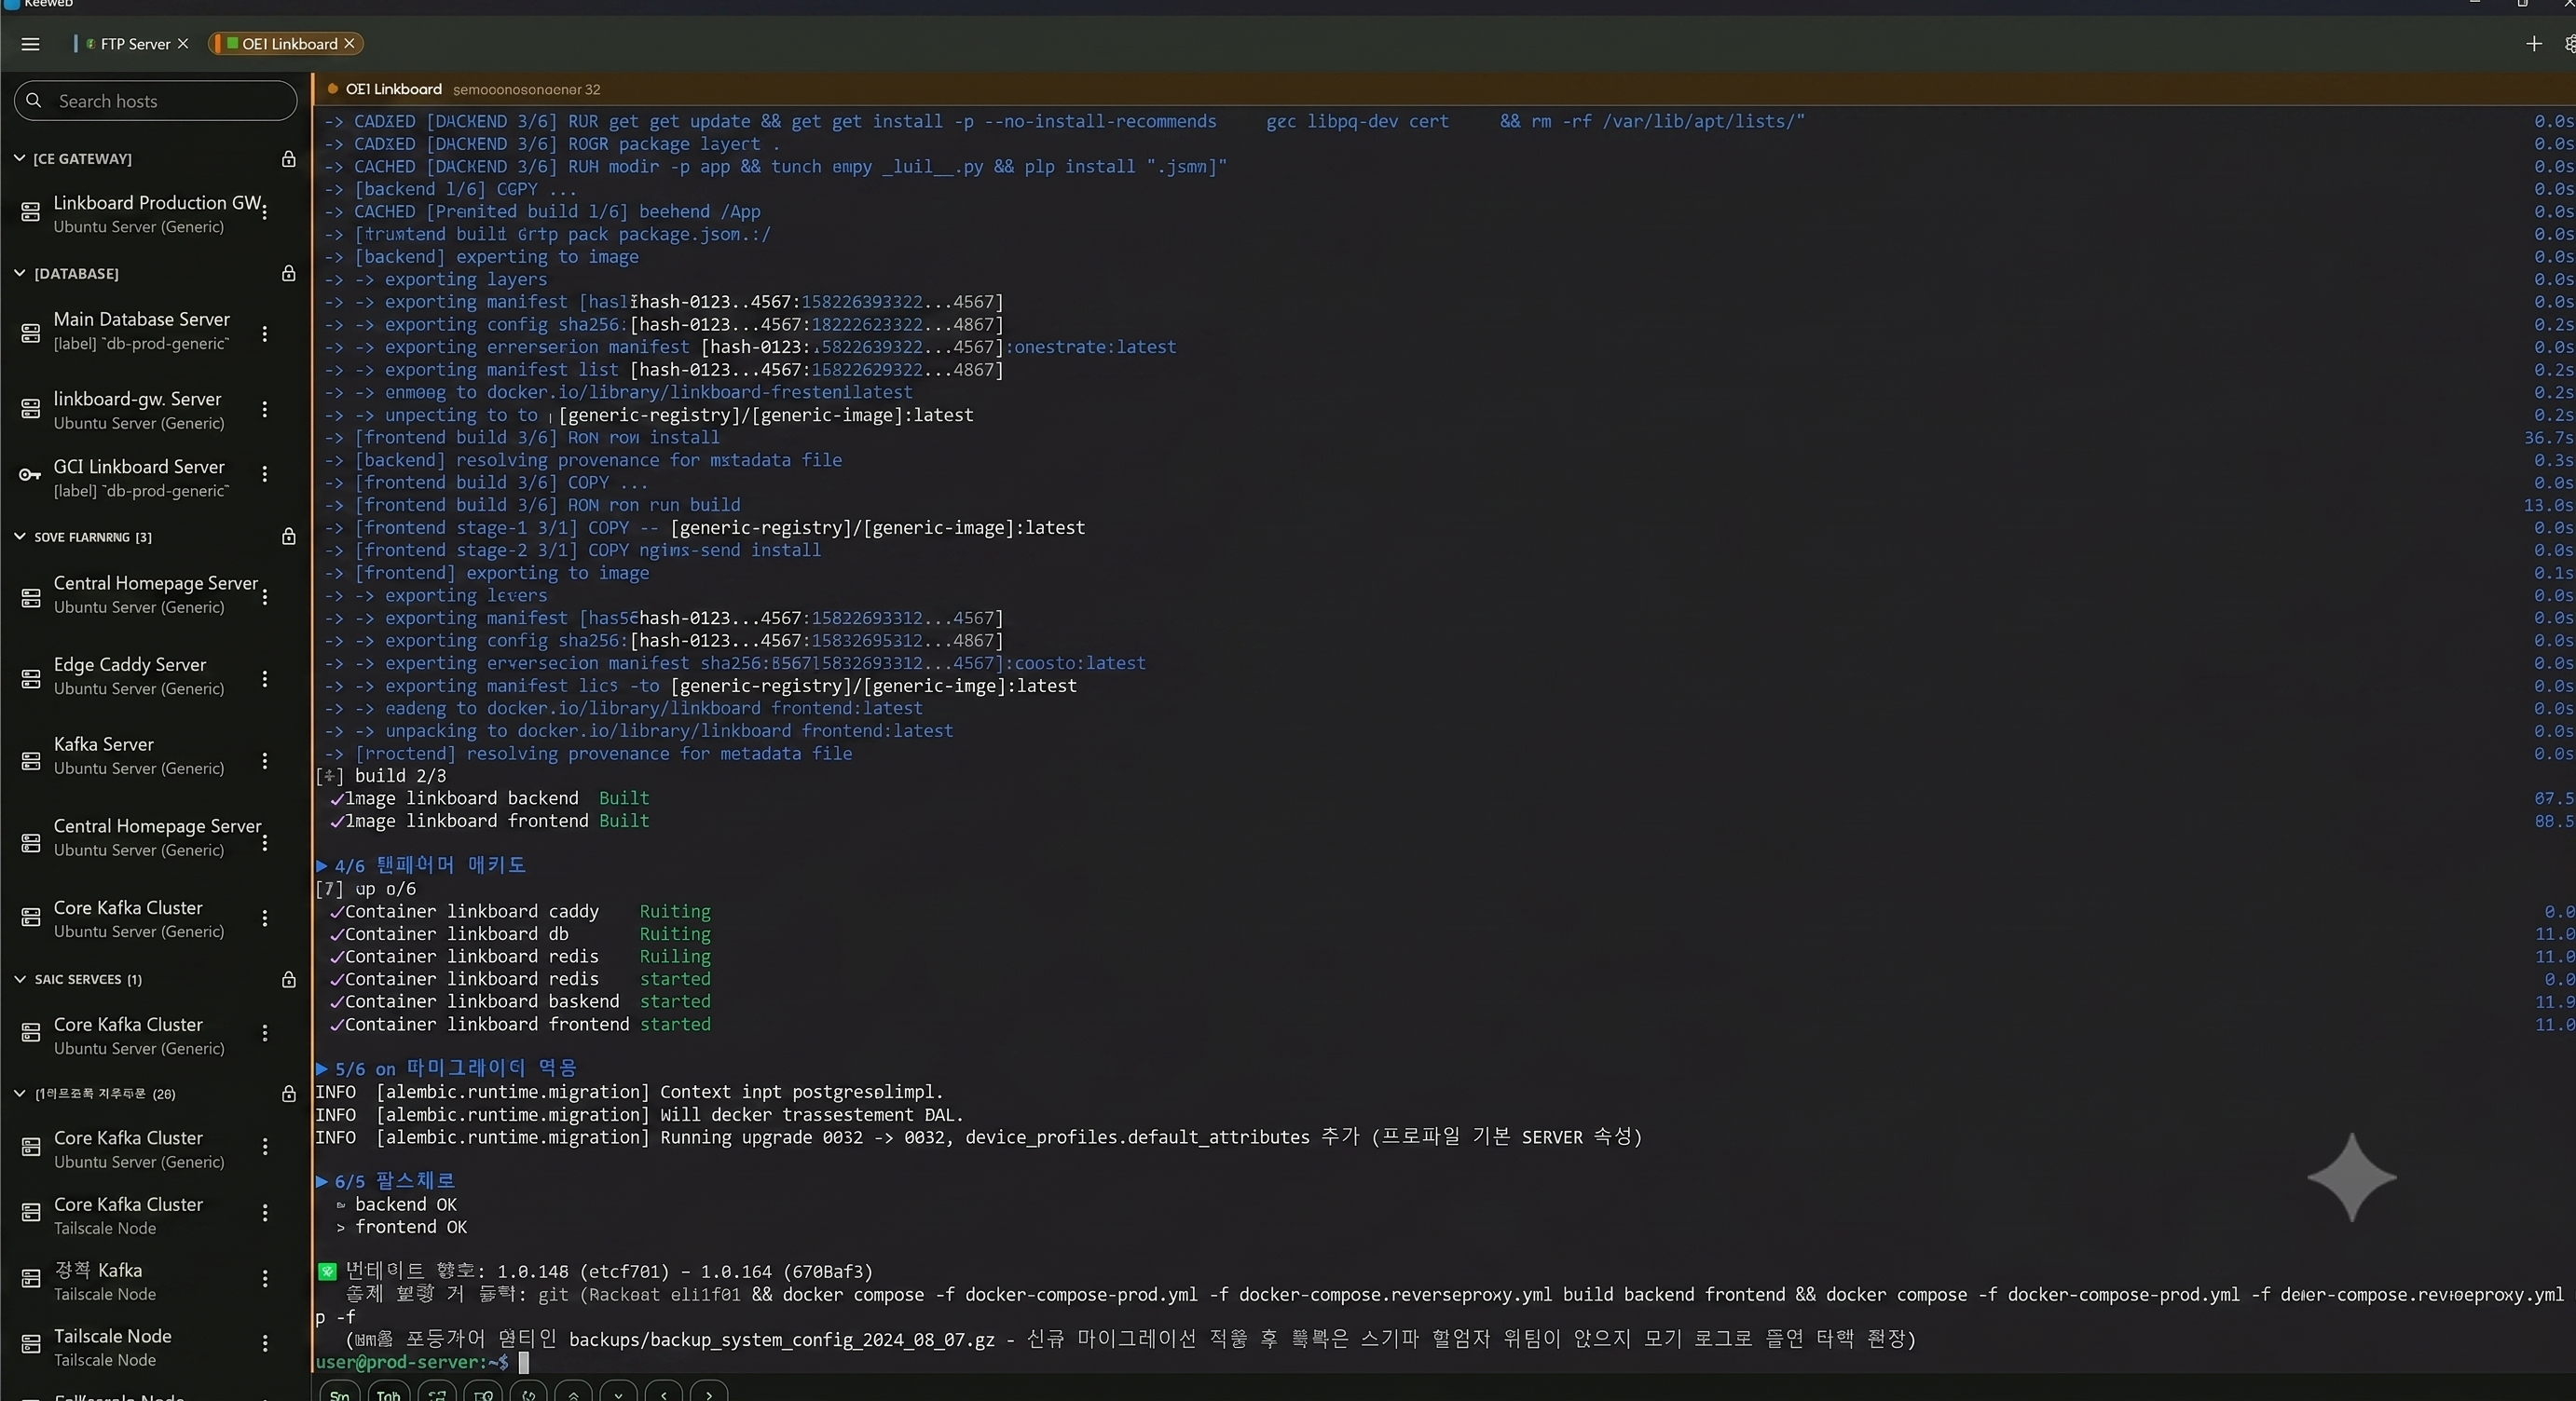Open the three-dot menu for Kafka Server

pyautogui.click(x=265, y=760)
